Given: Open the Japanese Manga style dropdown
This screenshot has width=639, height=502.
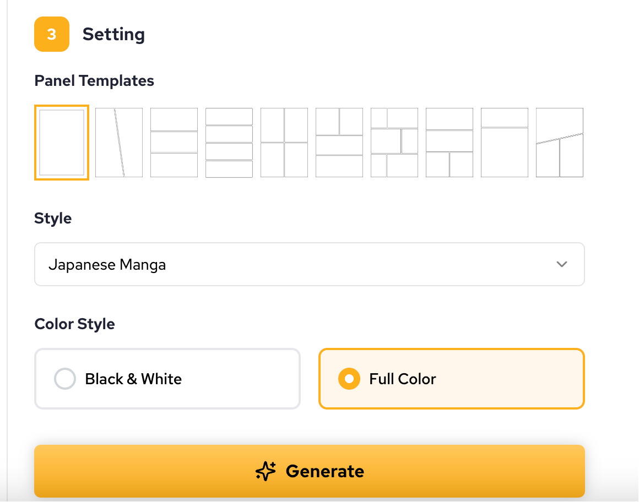Looking at the screenshot, I should (309, 264).
